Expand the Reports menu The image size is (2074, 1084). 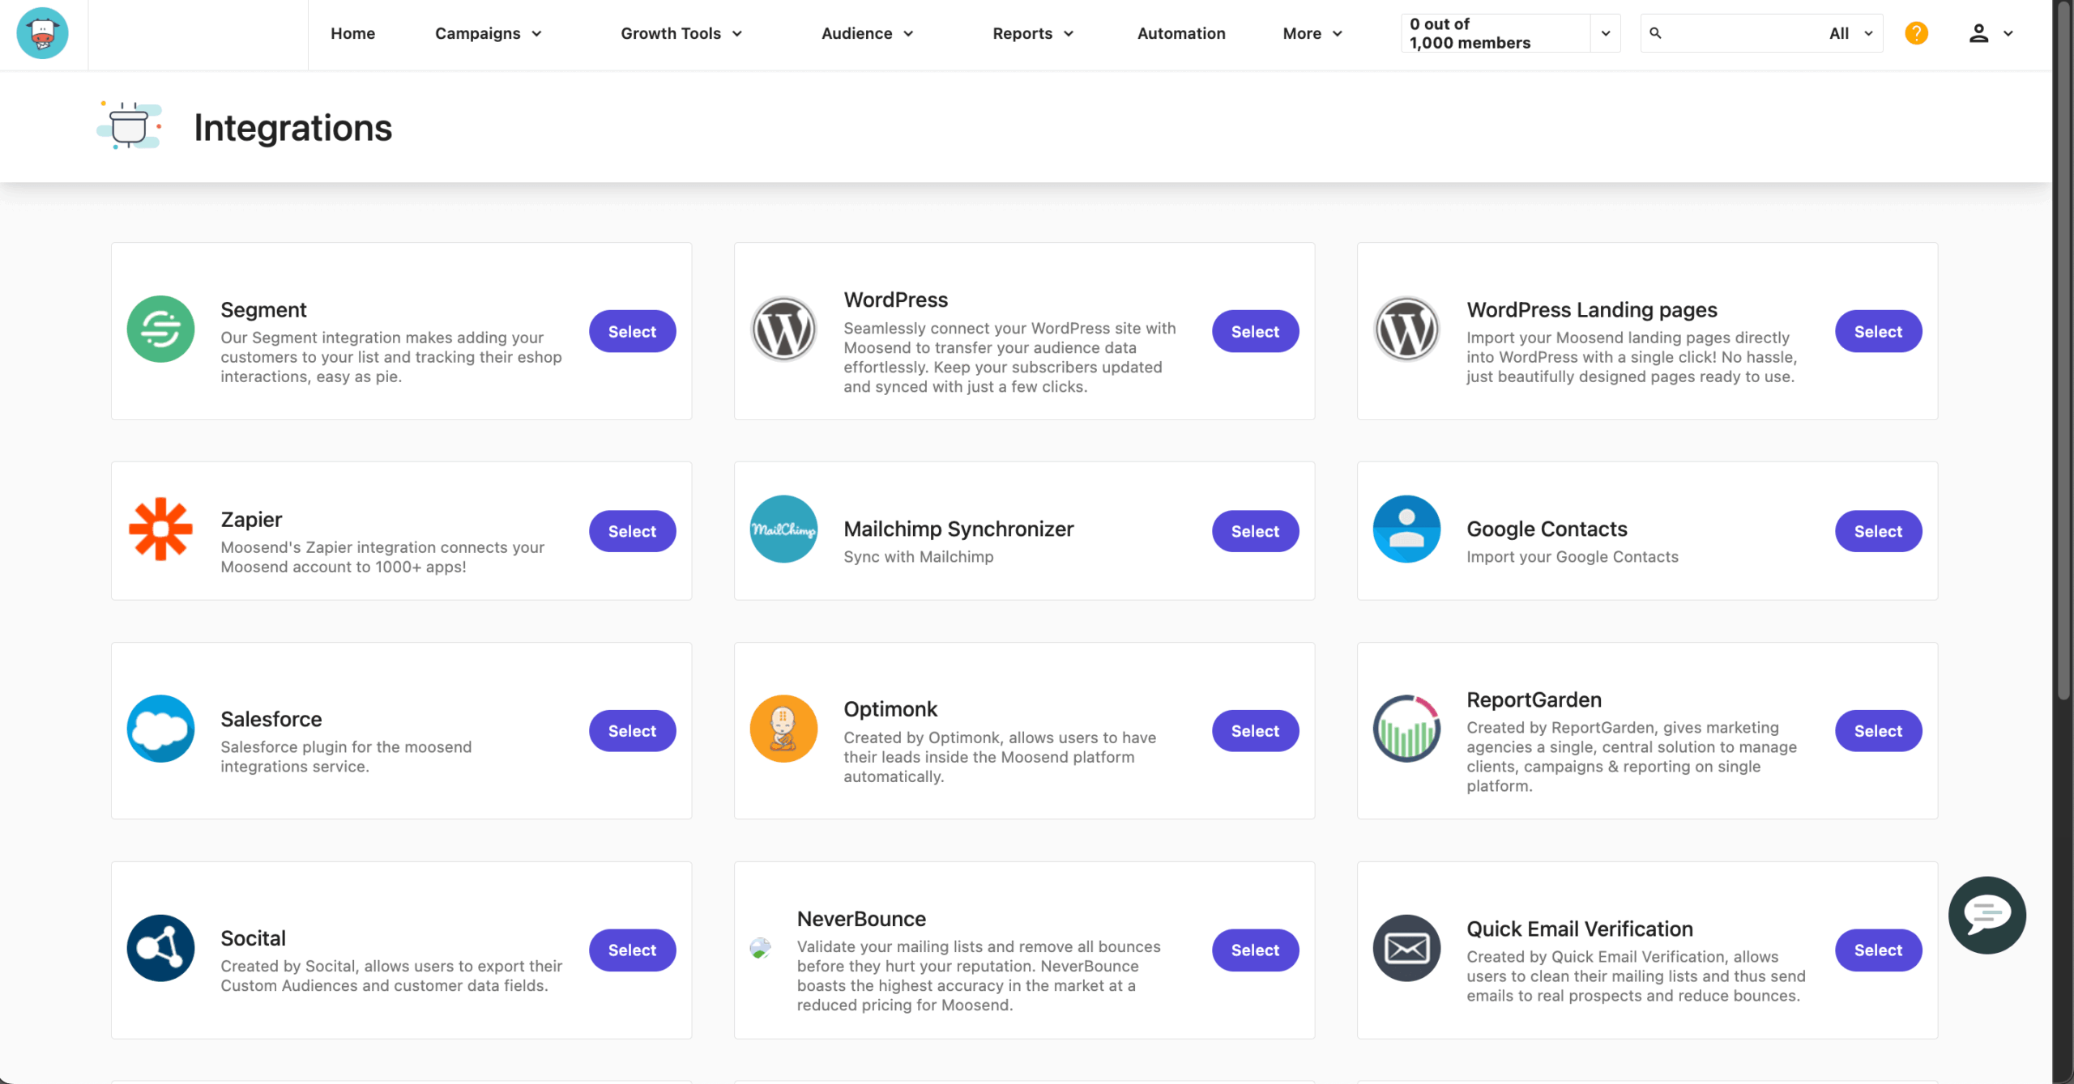tap(1032, 33)
